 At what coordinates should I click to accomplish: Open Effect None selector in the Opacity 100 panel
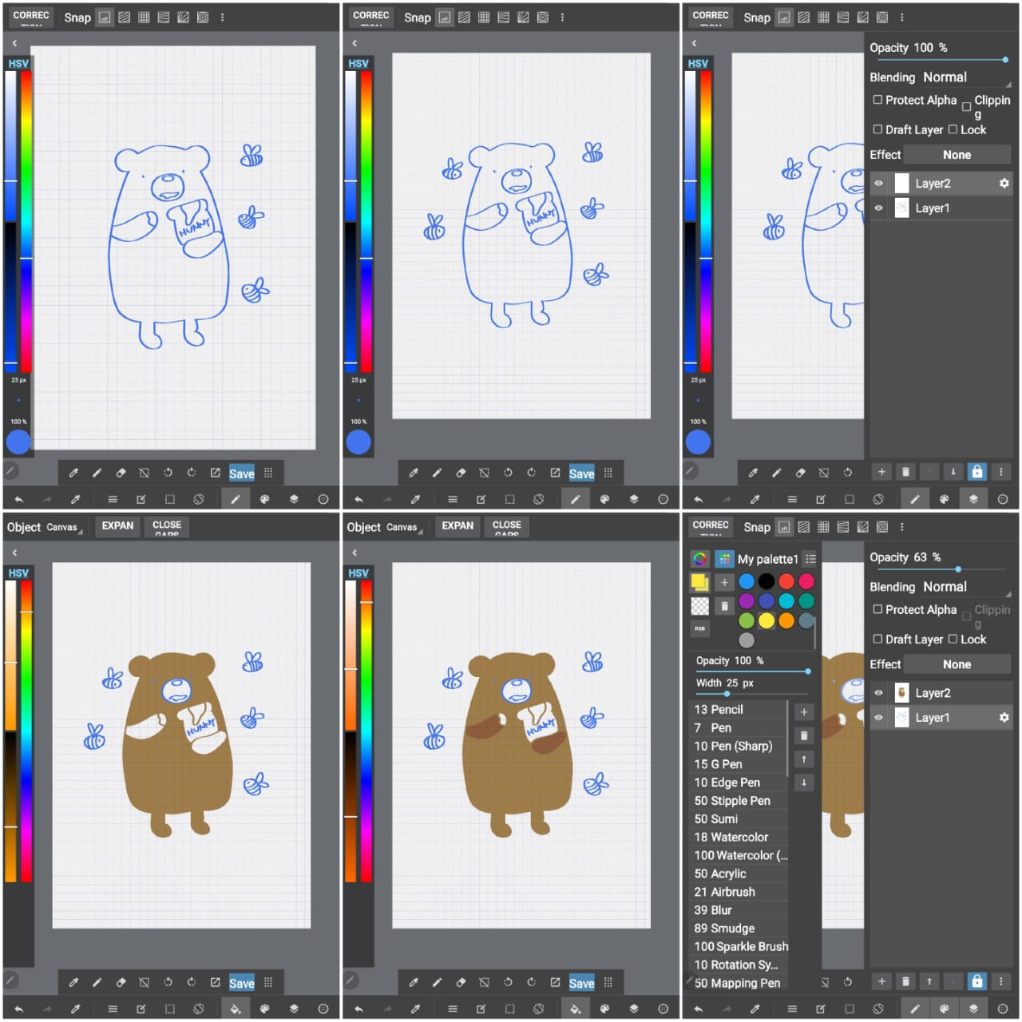click(x=957, y=155)
